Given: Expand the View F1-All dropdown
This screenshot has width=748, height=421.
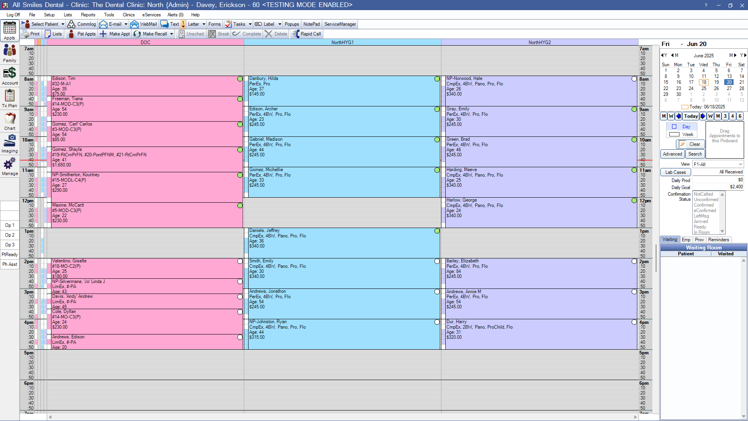Looking at the screenshot, I should click(x=740, y=165).
